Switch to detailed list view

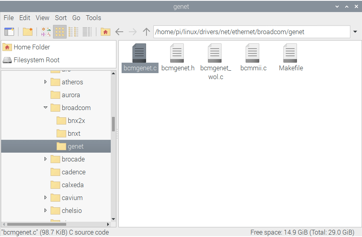pos(87,32)
